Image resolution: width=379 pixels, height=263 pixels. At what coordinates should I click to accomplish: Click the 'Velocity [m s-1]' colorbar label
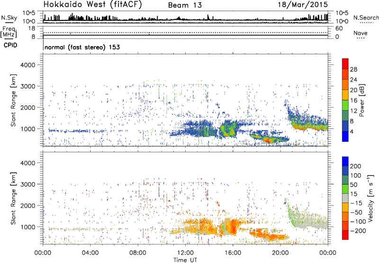pos(370,198)
